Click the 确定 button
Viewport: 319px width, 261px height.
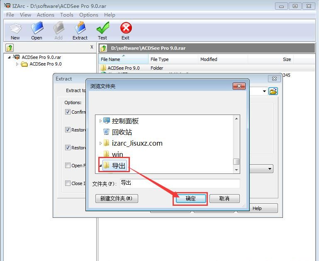coord(191,198)
